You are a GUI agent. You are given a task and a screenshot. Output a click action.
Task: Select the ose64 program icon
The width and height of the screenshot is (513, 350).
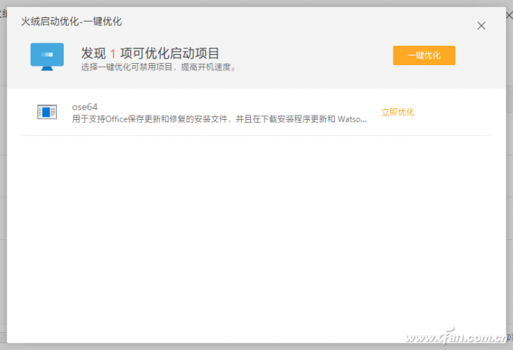[47, 112]
